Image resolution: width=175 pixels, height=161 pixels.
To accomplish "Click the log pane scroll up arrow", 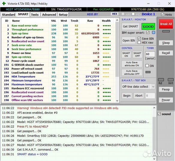I will (x=154, y=108).
